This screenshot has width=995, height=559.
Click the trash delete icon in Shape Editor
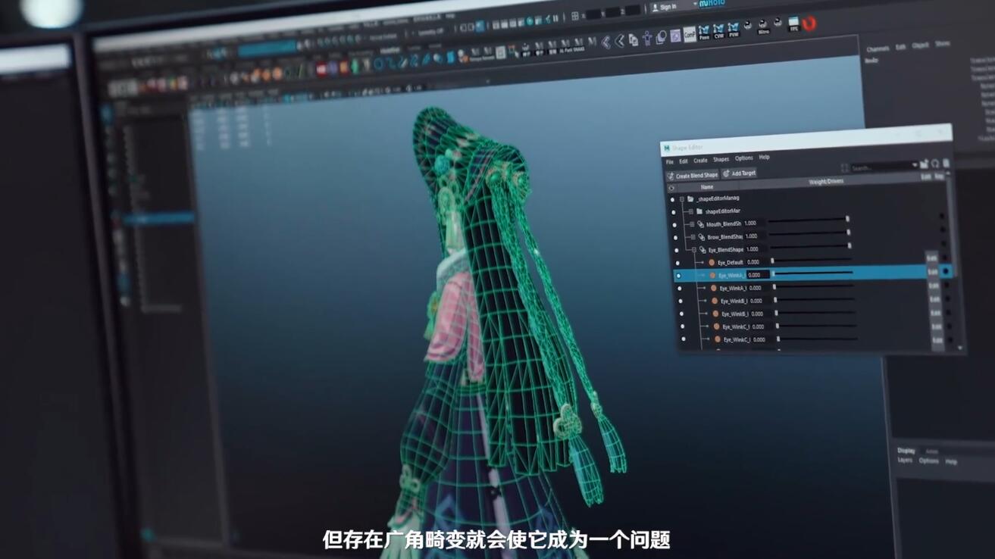click(946, 163)
